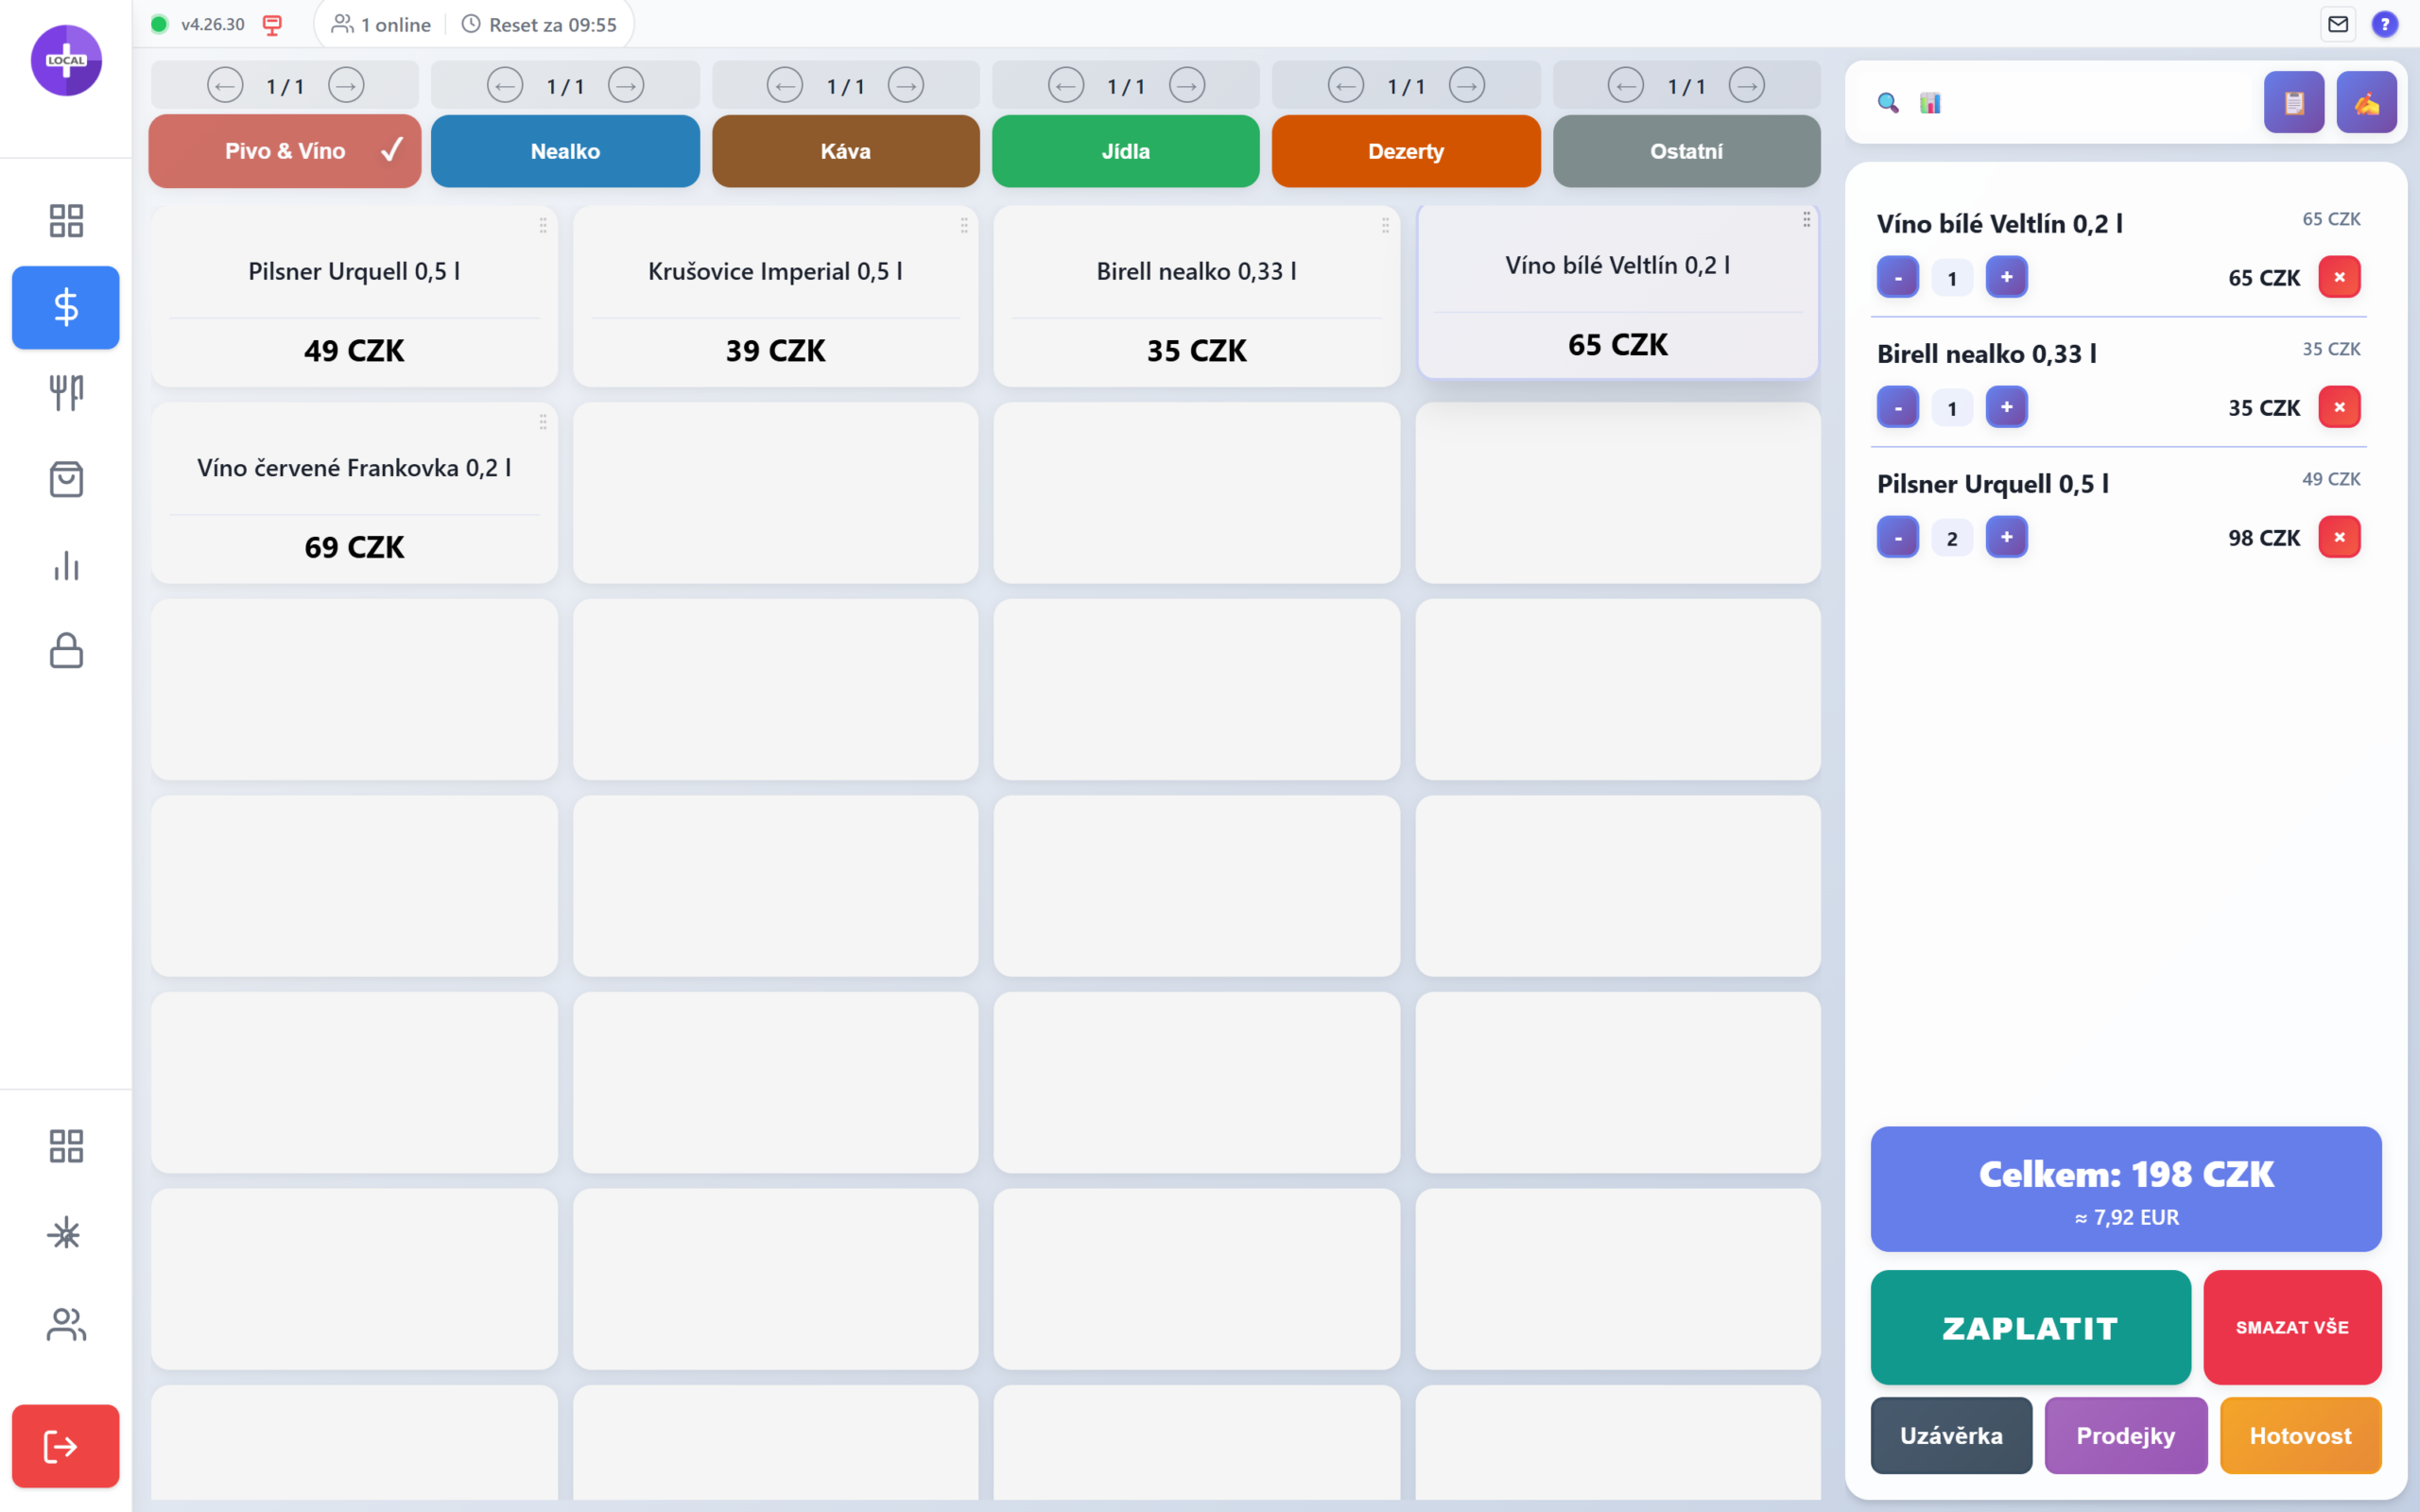Open the help question mark icon
The image size is (2420, 1512).
(x=2385, y=24)
